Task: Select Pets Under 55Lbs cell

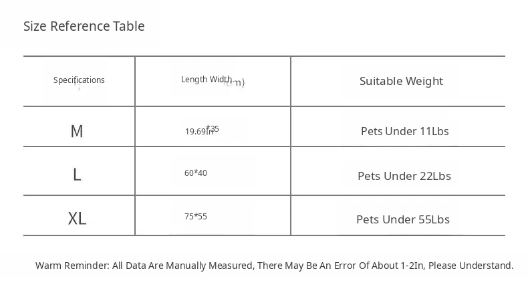Action: [x=403, y=219]
